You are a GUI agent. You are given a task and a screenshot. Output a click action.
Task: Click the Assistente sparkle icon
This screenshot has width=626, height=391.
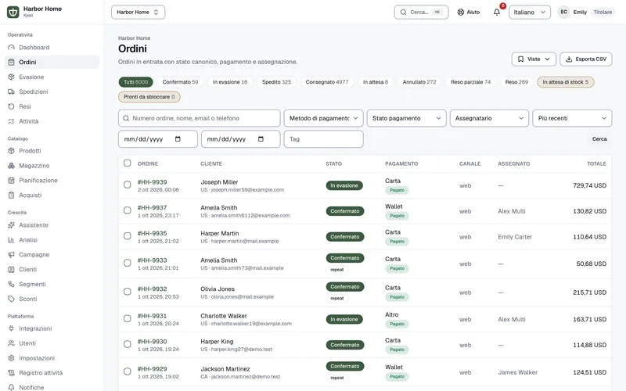[x=11, y=225]
